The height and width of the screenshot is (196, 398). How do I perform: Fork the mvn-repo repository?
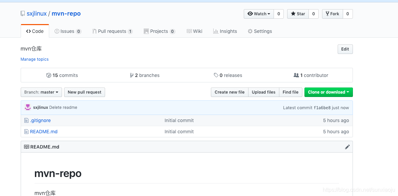coord(333,14)
